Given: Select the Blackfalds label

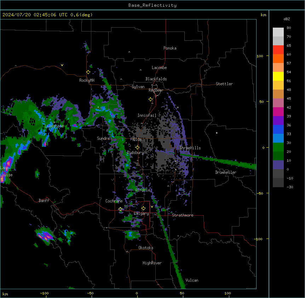Looking at the screenshot, I should point(156,79).
